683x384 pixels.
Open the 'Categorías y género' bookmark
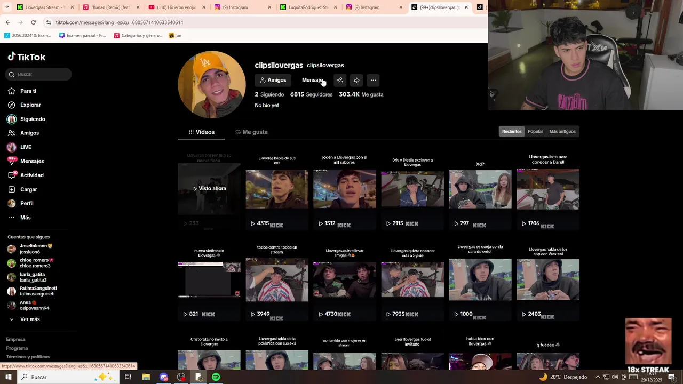tap(138, 36)
